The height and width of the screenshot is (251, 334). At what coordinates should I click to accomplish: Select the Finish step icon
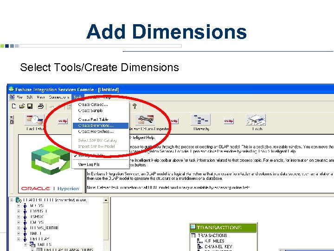click(x=256, y=120)
